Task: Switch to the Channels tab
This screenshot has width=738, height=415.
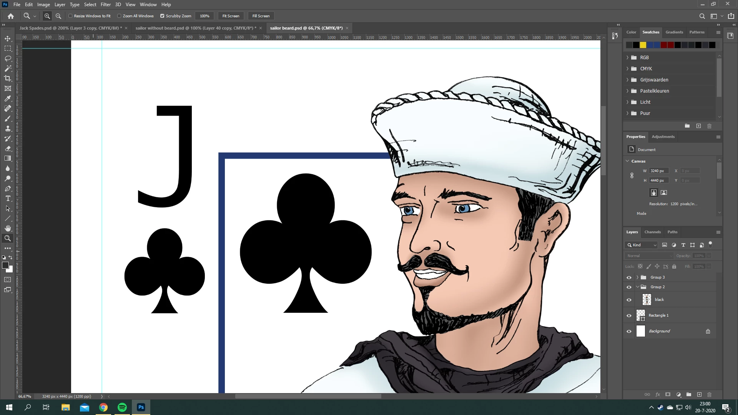Action: pyautogui.click(x=652, y=232)
